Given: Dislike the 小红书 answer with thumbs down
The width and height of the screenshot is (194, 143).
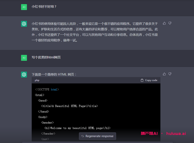Looking at the screenshot, I should tap(170, 23).
